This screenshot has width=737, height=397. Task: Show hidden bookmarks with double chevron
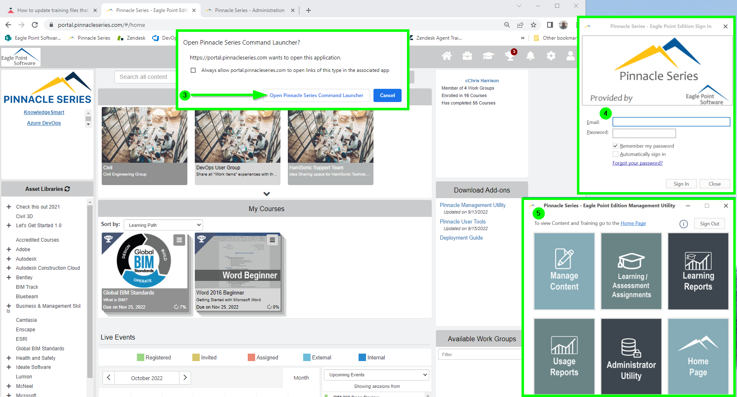(523, 38)
